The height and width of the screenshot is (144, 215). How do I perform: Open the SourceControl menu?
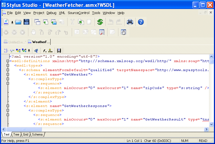tap(78, 13)
